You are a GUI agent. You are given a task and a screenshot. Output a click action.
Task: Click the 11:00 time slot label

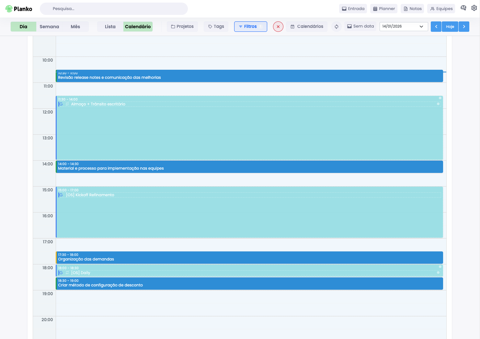(x=48, y=86)
